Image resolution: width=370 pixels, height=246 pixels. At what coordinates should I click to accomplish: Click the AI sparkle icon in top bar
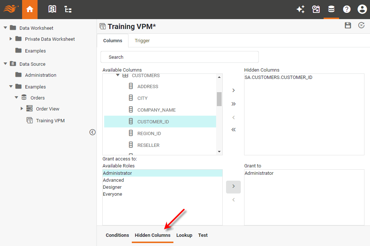(x=300, y=10)
